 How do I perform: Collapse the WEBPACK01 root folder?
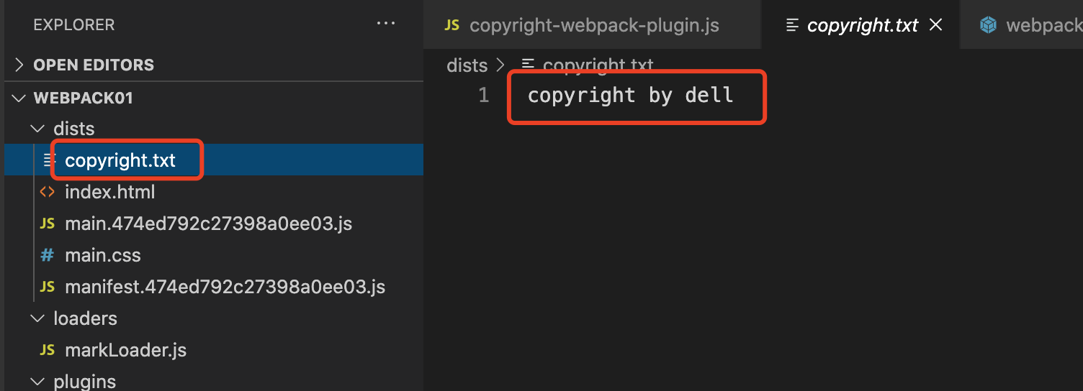coord(19,98)
